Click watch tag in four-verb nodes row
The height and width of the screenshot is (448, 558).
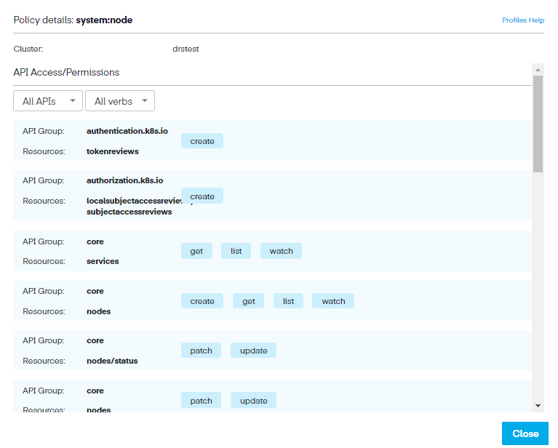pos(333,301)
